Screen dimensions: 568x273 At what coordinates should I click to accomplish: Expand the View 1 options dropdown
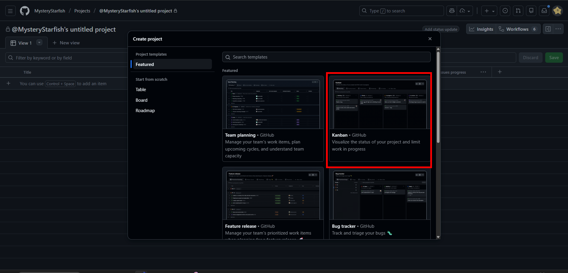coord(39,43)
